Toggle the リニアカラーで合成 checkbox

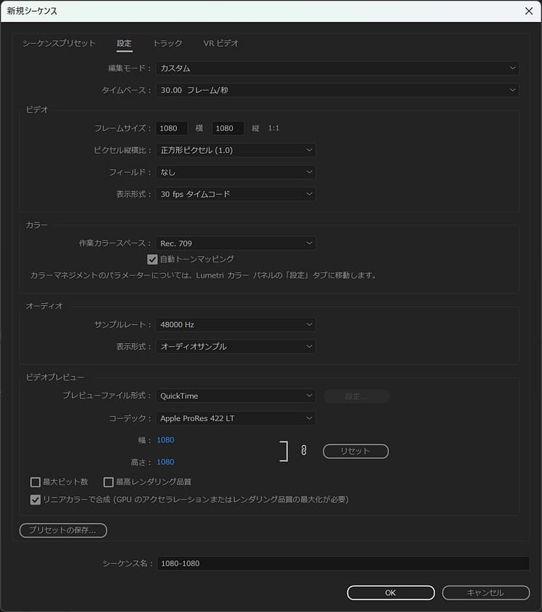[35, 500]
